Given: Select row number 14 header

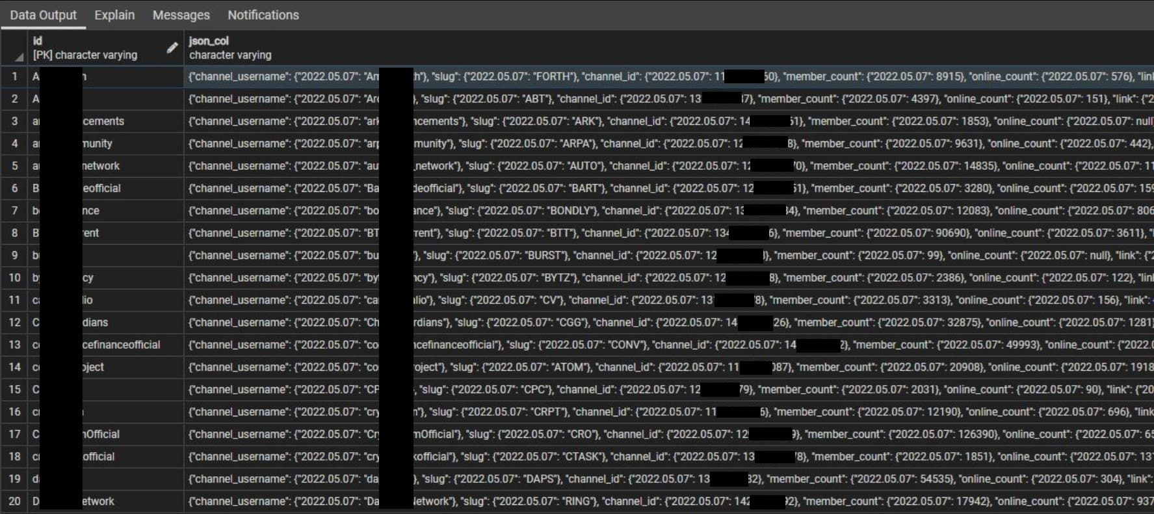Looking at the screenshot, I should click(x=14, y=367).
